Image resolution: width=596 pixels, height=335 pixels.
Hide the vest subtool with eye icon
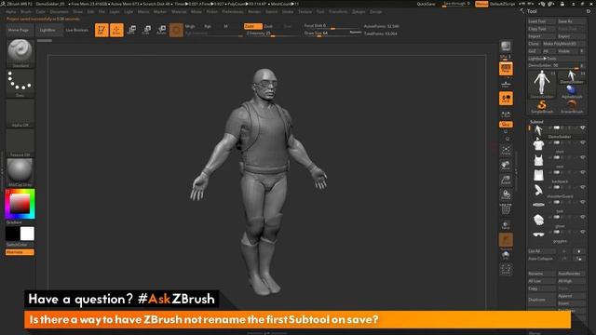(582, 157)
